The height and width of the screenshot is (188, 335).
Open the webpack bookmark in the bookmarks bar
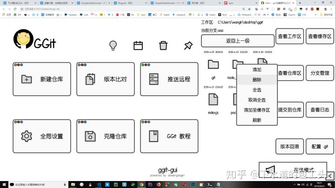(x=179, y=15)
